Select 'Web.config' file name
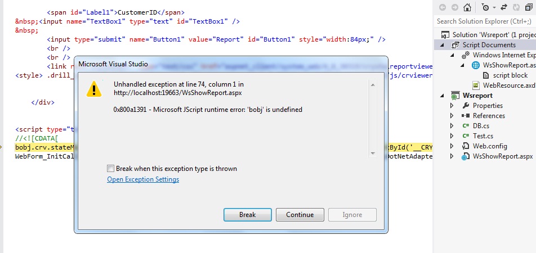The width and height of the screenshot is (536, 253). pyautogui.click(x=490, y=146)
